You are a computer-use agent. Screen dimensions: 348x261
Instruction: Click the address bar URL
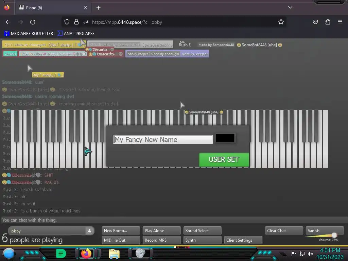127,22
